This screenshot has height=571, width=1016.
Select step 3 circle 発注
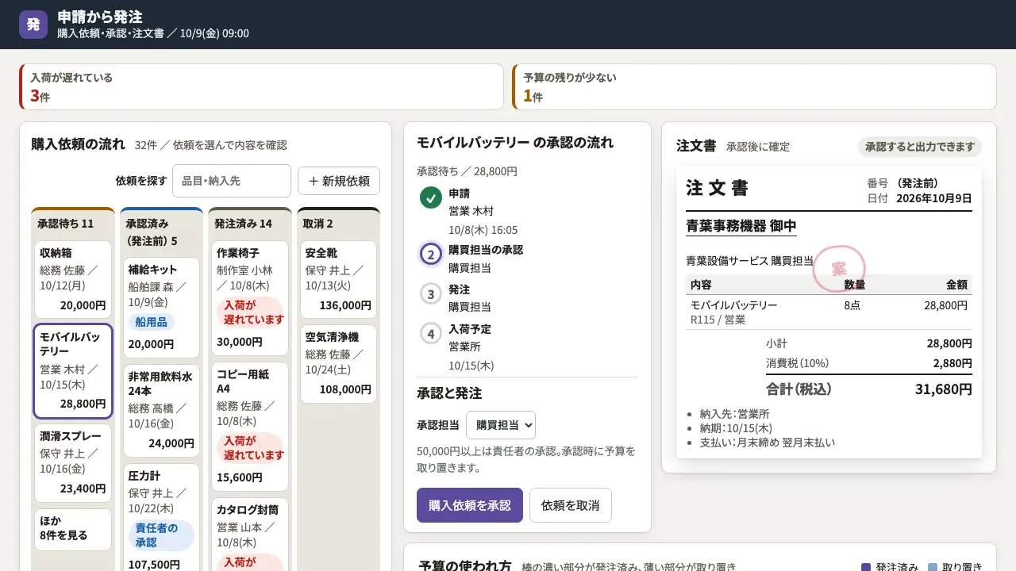click(x=430, y=294)
